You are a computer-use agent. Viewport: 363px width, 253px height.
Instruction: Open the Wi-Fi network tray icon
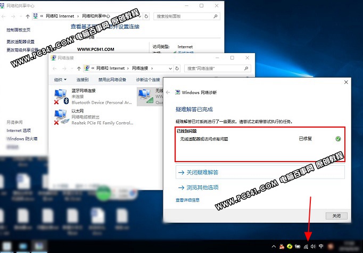click(x=306, y=247)
